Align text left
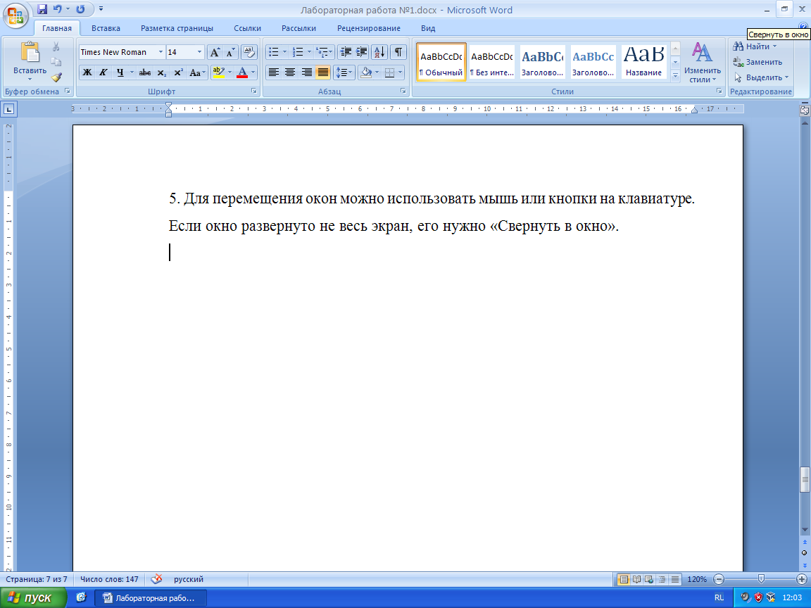 (x=274, y=73)
